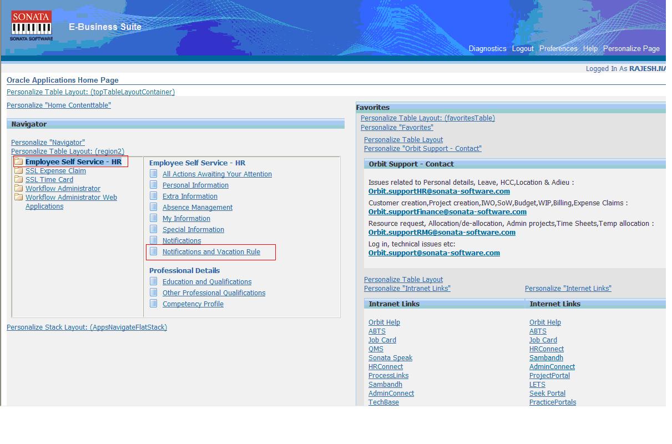Click the Sonata Software logo
672x444 pixels.
pos(31,26)
